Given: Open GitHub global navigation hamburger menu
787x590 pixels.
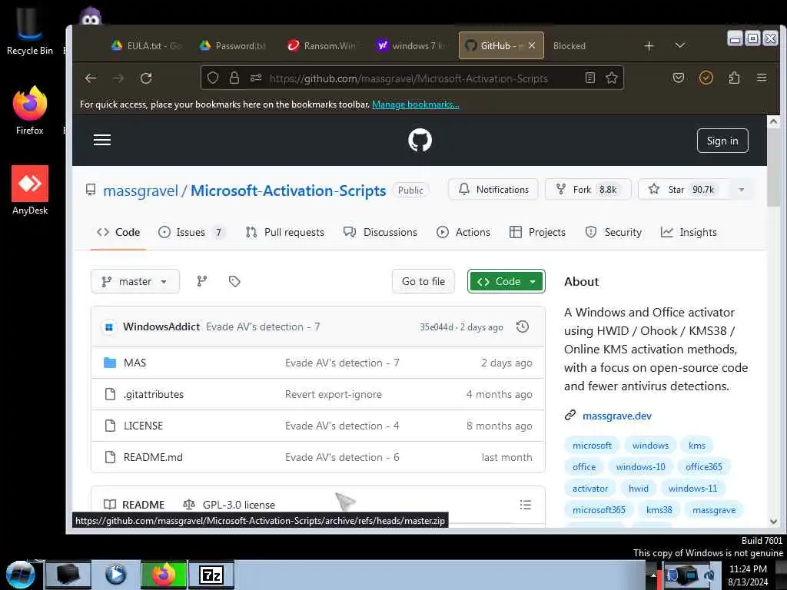Looking at the screenshot, I should (x=102, y=140).
